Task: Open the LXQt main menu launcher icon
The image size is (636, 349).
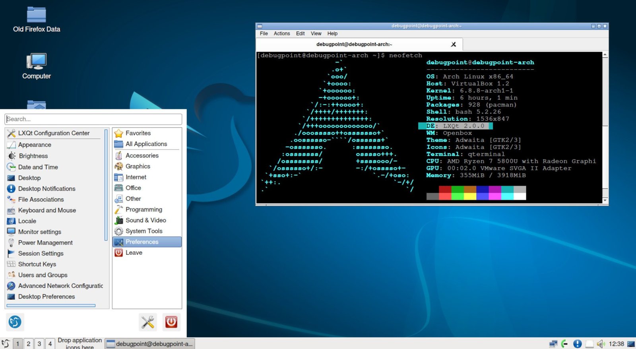Action: click(x=6, y=343)
